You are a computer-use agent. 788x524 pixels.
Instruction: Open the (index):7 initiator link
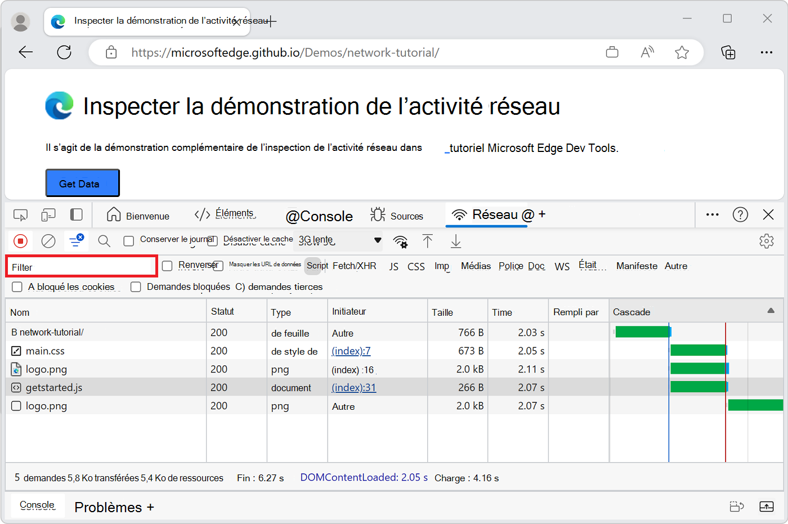351,351
